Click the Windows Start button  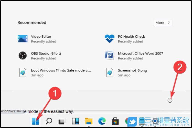pos(36,121)
